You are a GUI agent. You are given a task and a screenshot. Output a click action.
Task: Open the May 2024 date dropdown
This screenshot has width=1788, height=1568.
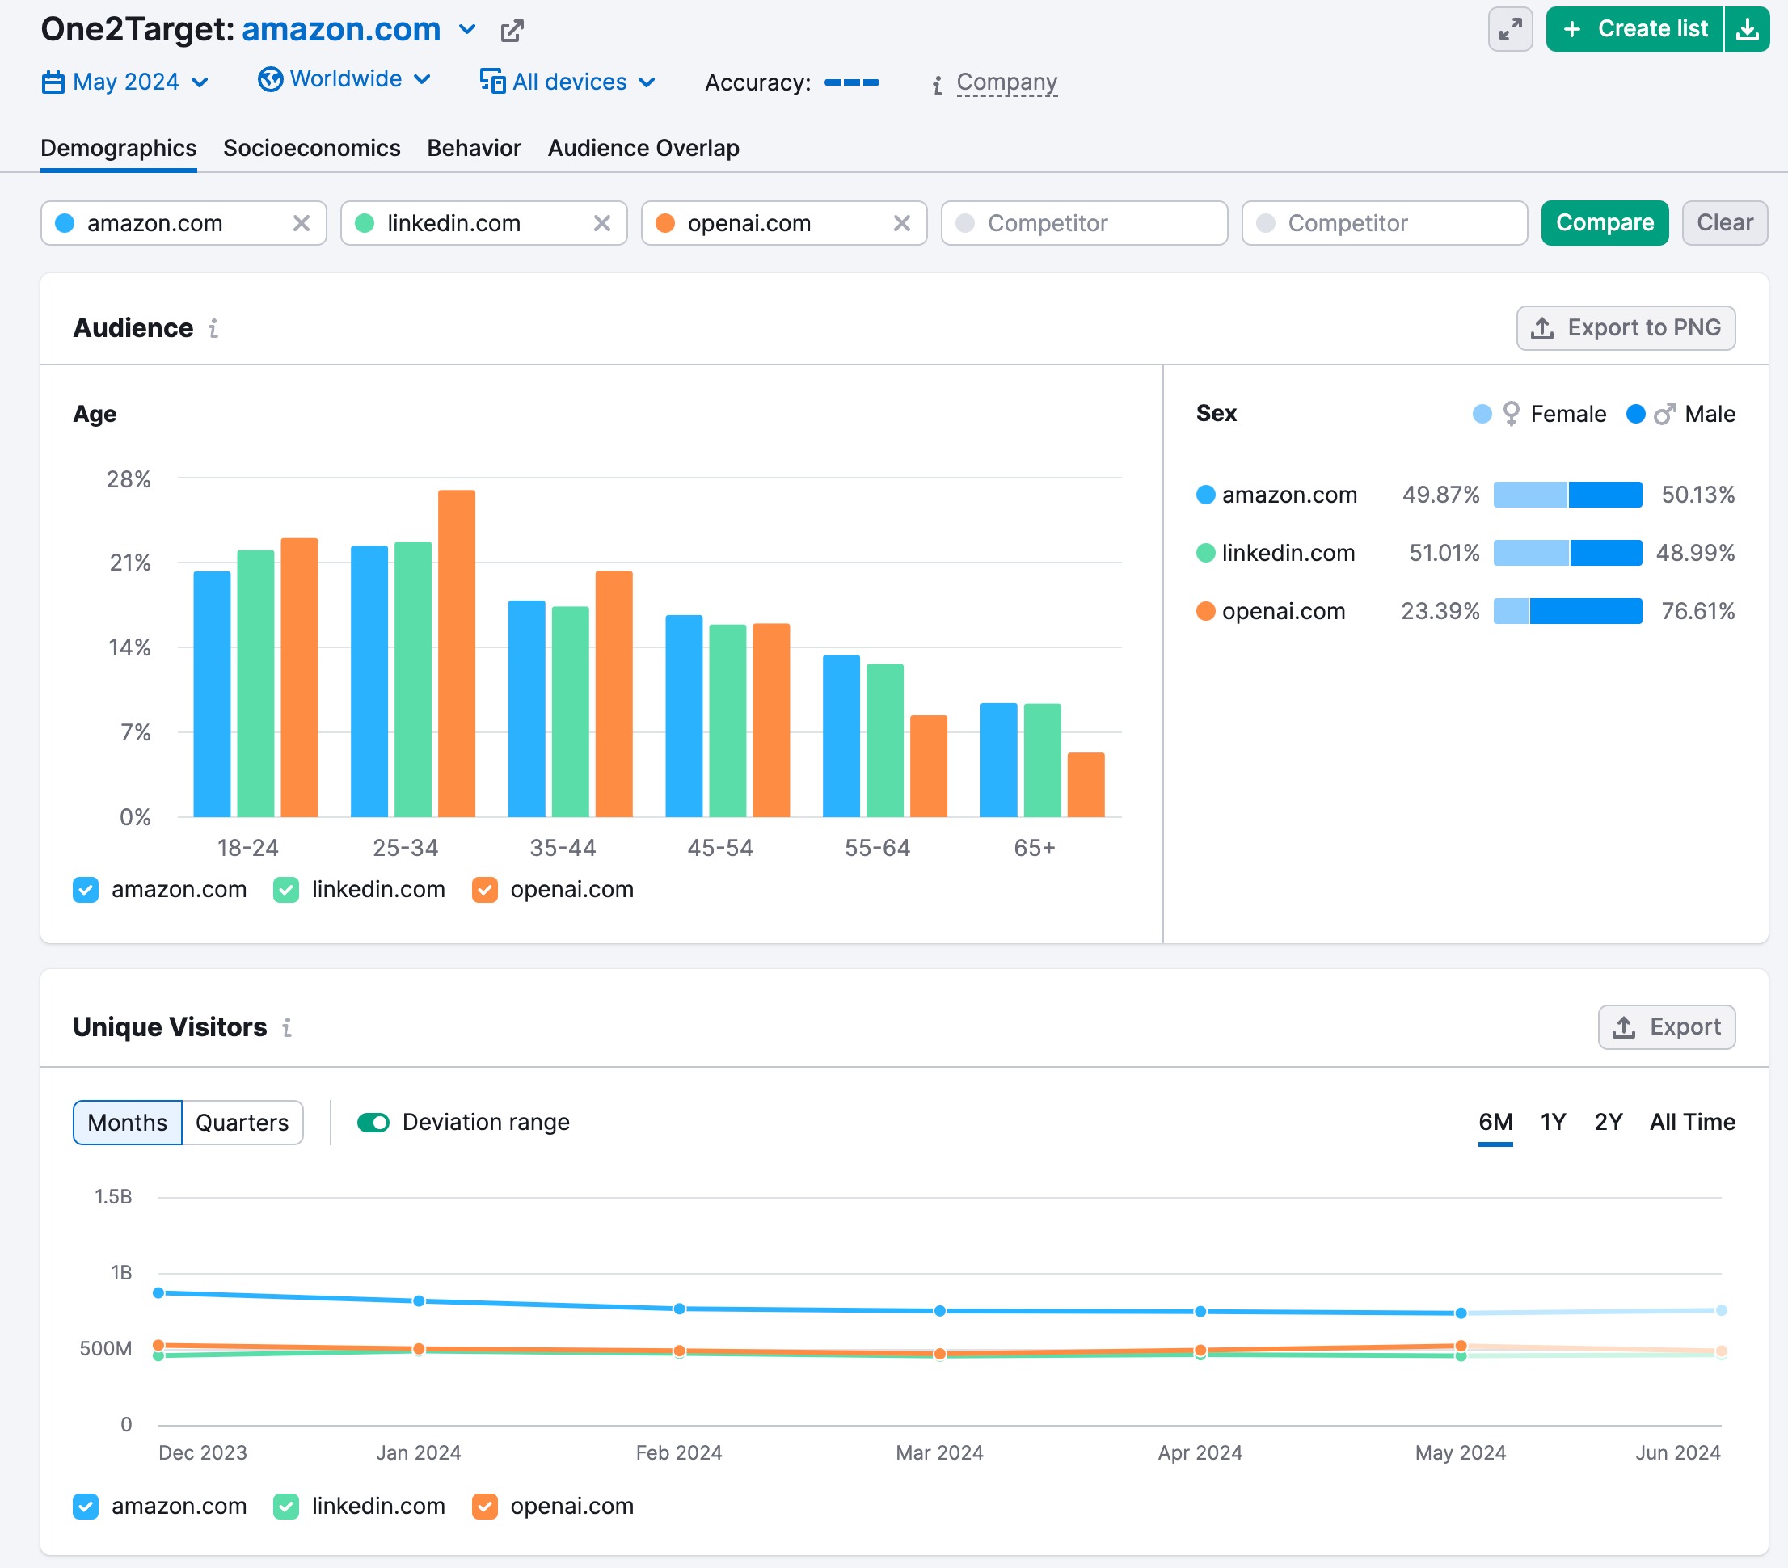click(126, 82)
